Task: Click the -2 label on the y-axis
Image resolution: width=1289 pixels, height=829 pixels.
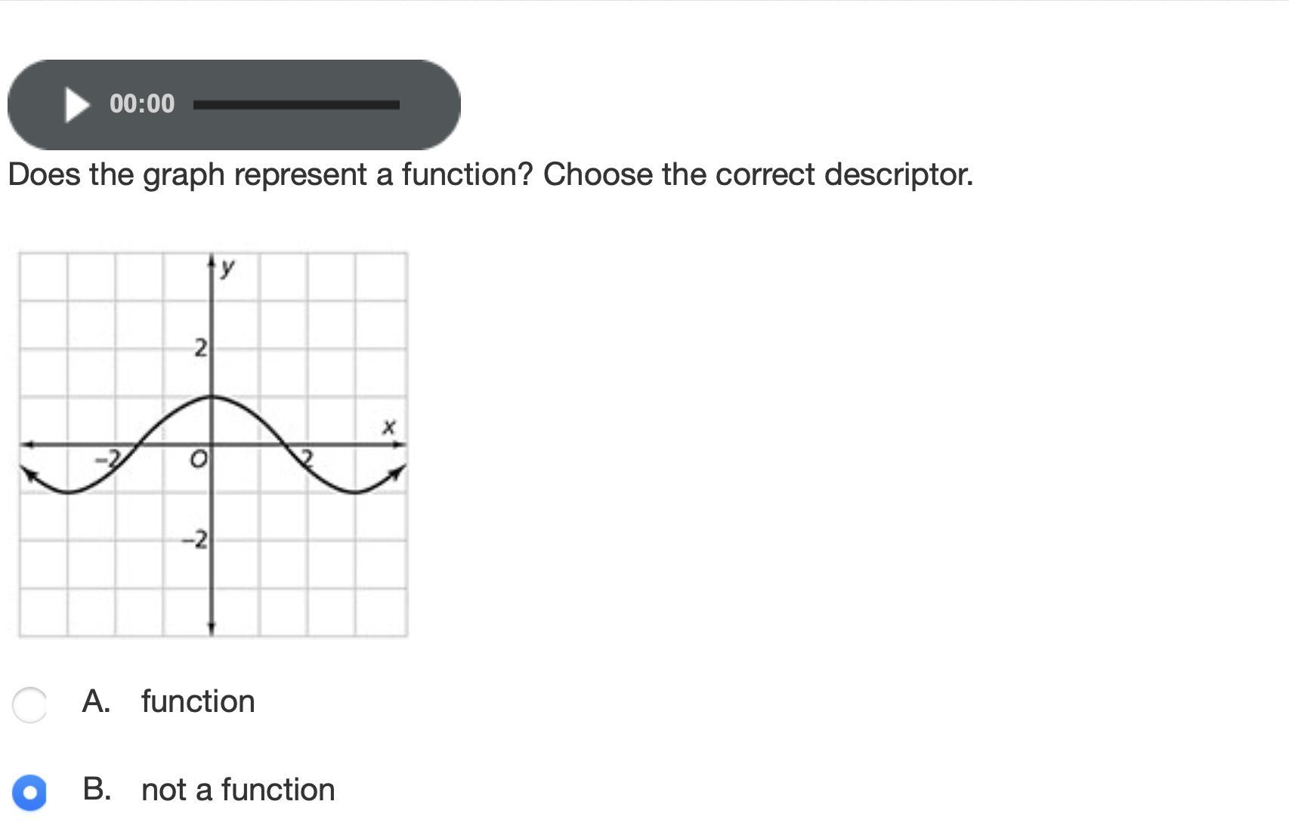Action: tap(196, 540)
